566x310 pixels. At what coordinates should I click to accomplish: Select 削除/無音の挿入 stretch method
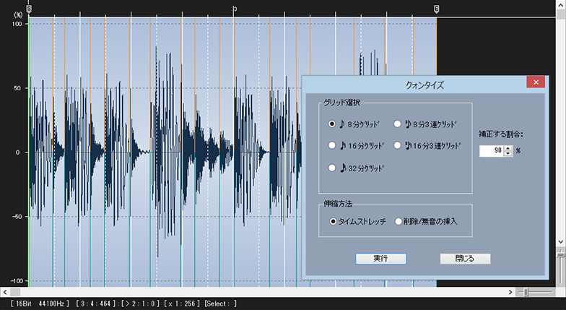point(398,222)
